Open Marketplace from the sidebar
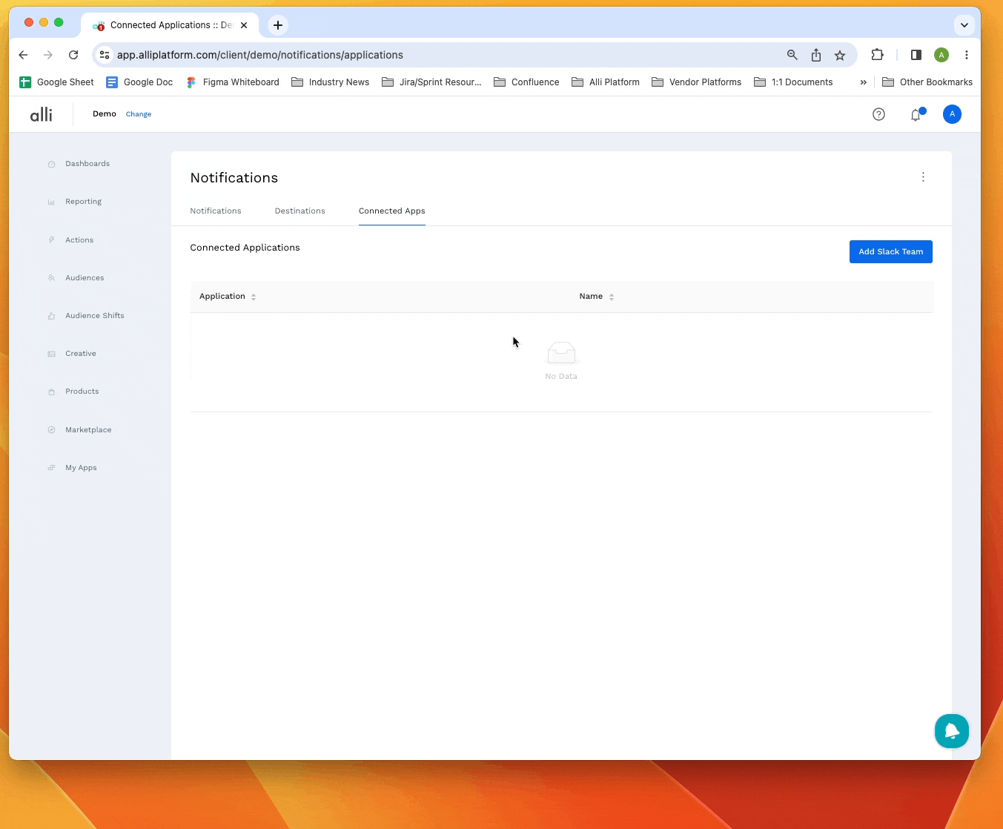1003x829 pixels. pos(87,430)
